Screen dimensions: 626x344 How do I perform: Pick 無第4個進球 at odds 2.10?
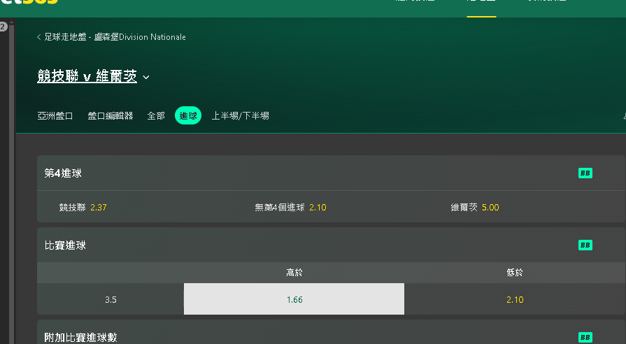click(290, 207)
